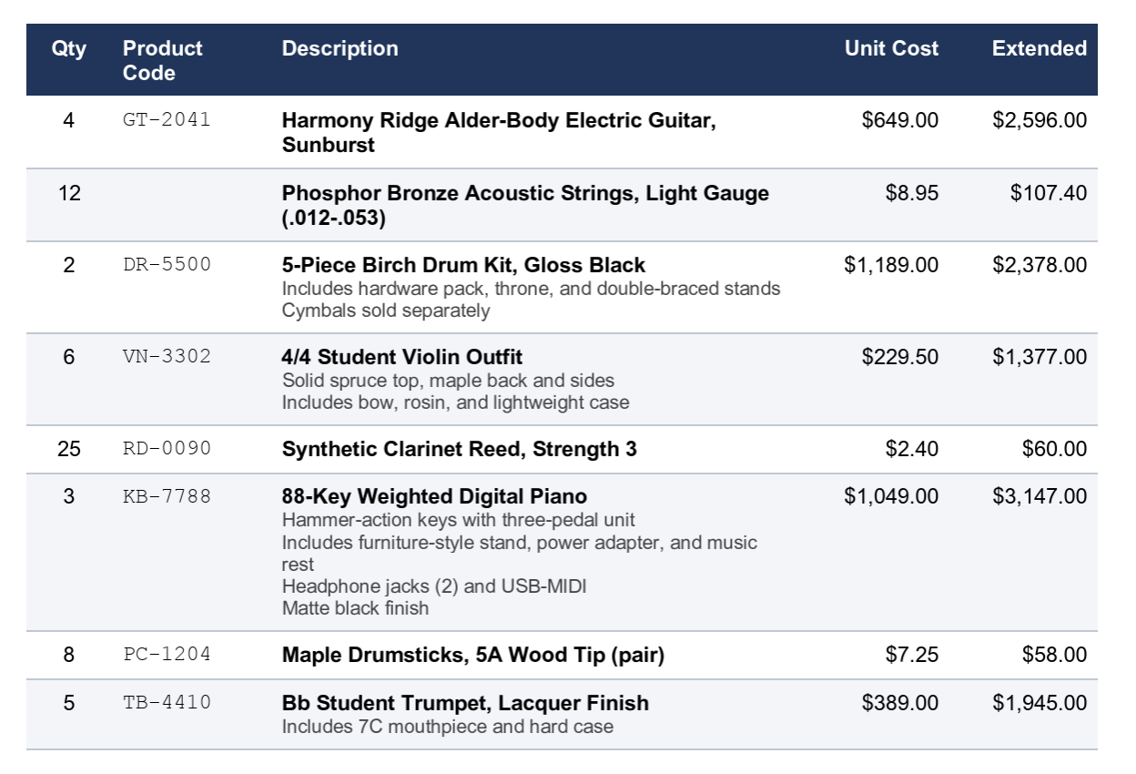Click the Description column header

click(x=340, y=48)
